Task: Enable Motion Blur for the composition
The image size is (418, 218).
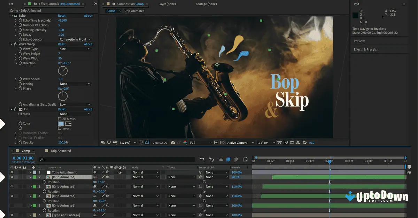Action: pos(235,160)
